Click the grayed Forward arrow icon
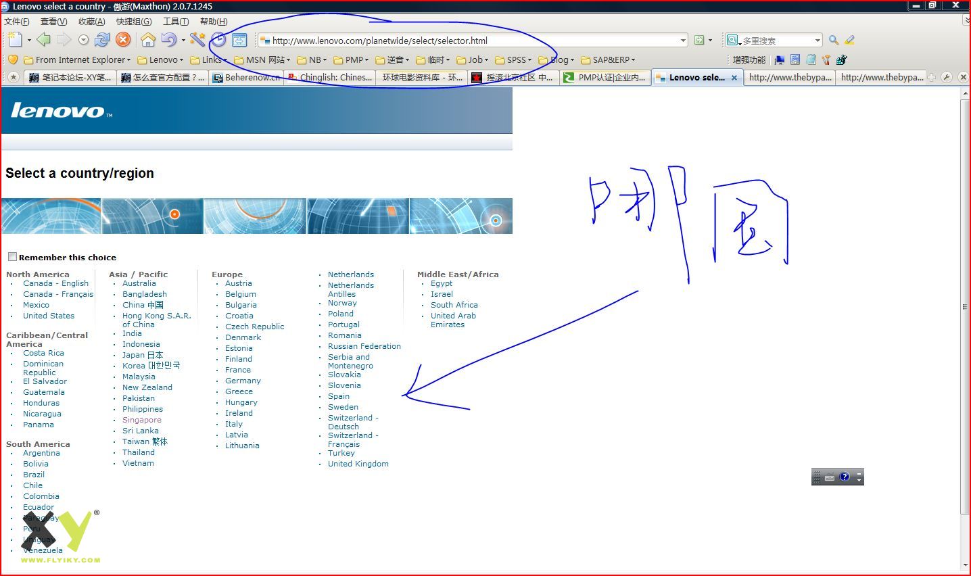 point(64,40)
